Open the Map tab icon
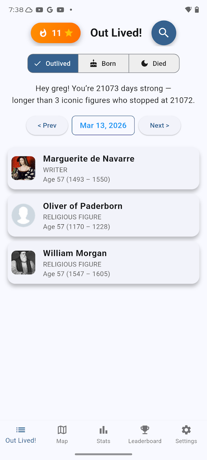This screenshot has width=207, height=460. pos(62,430)
